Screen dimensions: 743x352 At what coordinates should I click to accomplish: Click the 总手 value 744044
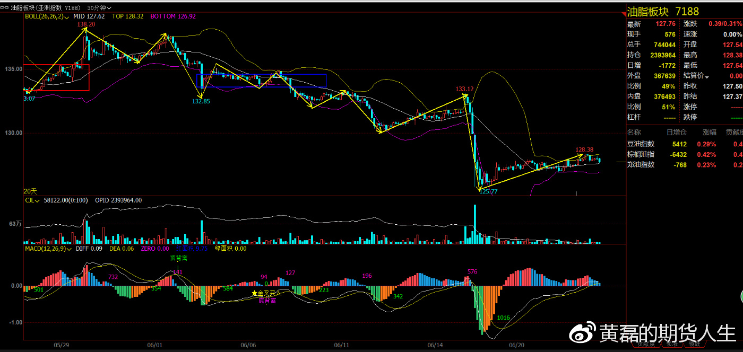point(664,45)
